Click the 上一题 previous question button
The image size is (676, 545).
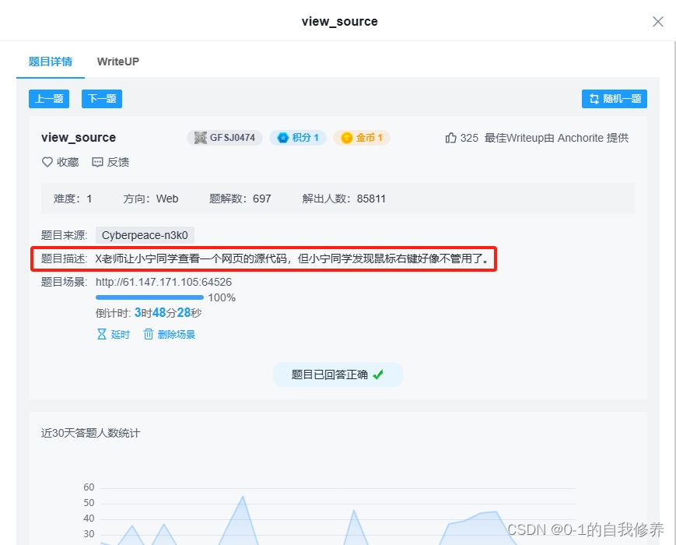coord(48,99)
